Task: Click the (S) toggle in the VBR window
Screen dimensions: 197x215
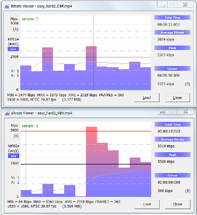Action: pos(187,191)
